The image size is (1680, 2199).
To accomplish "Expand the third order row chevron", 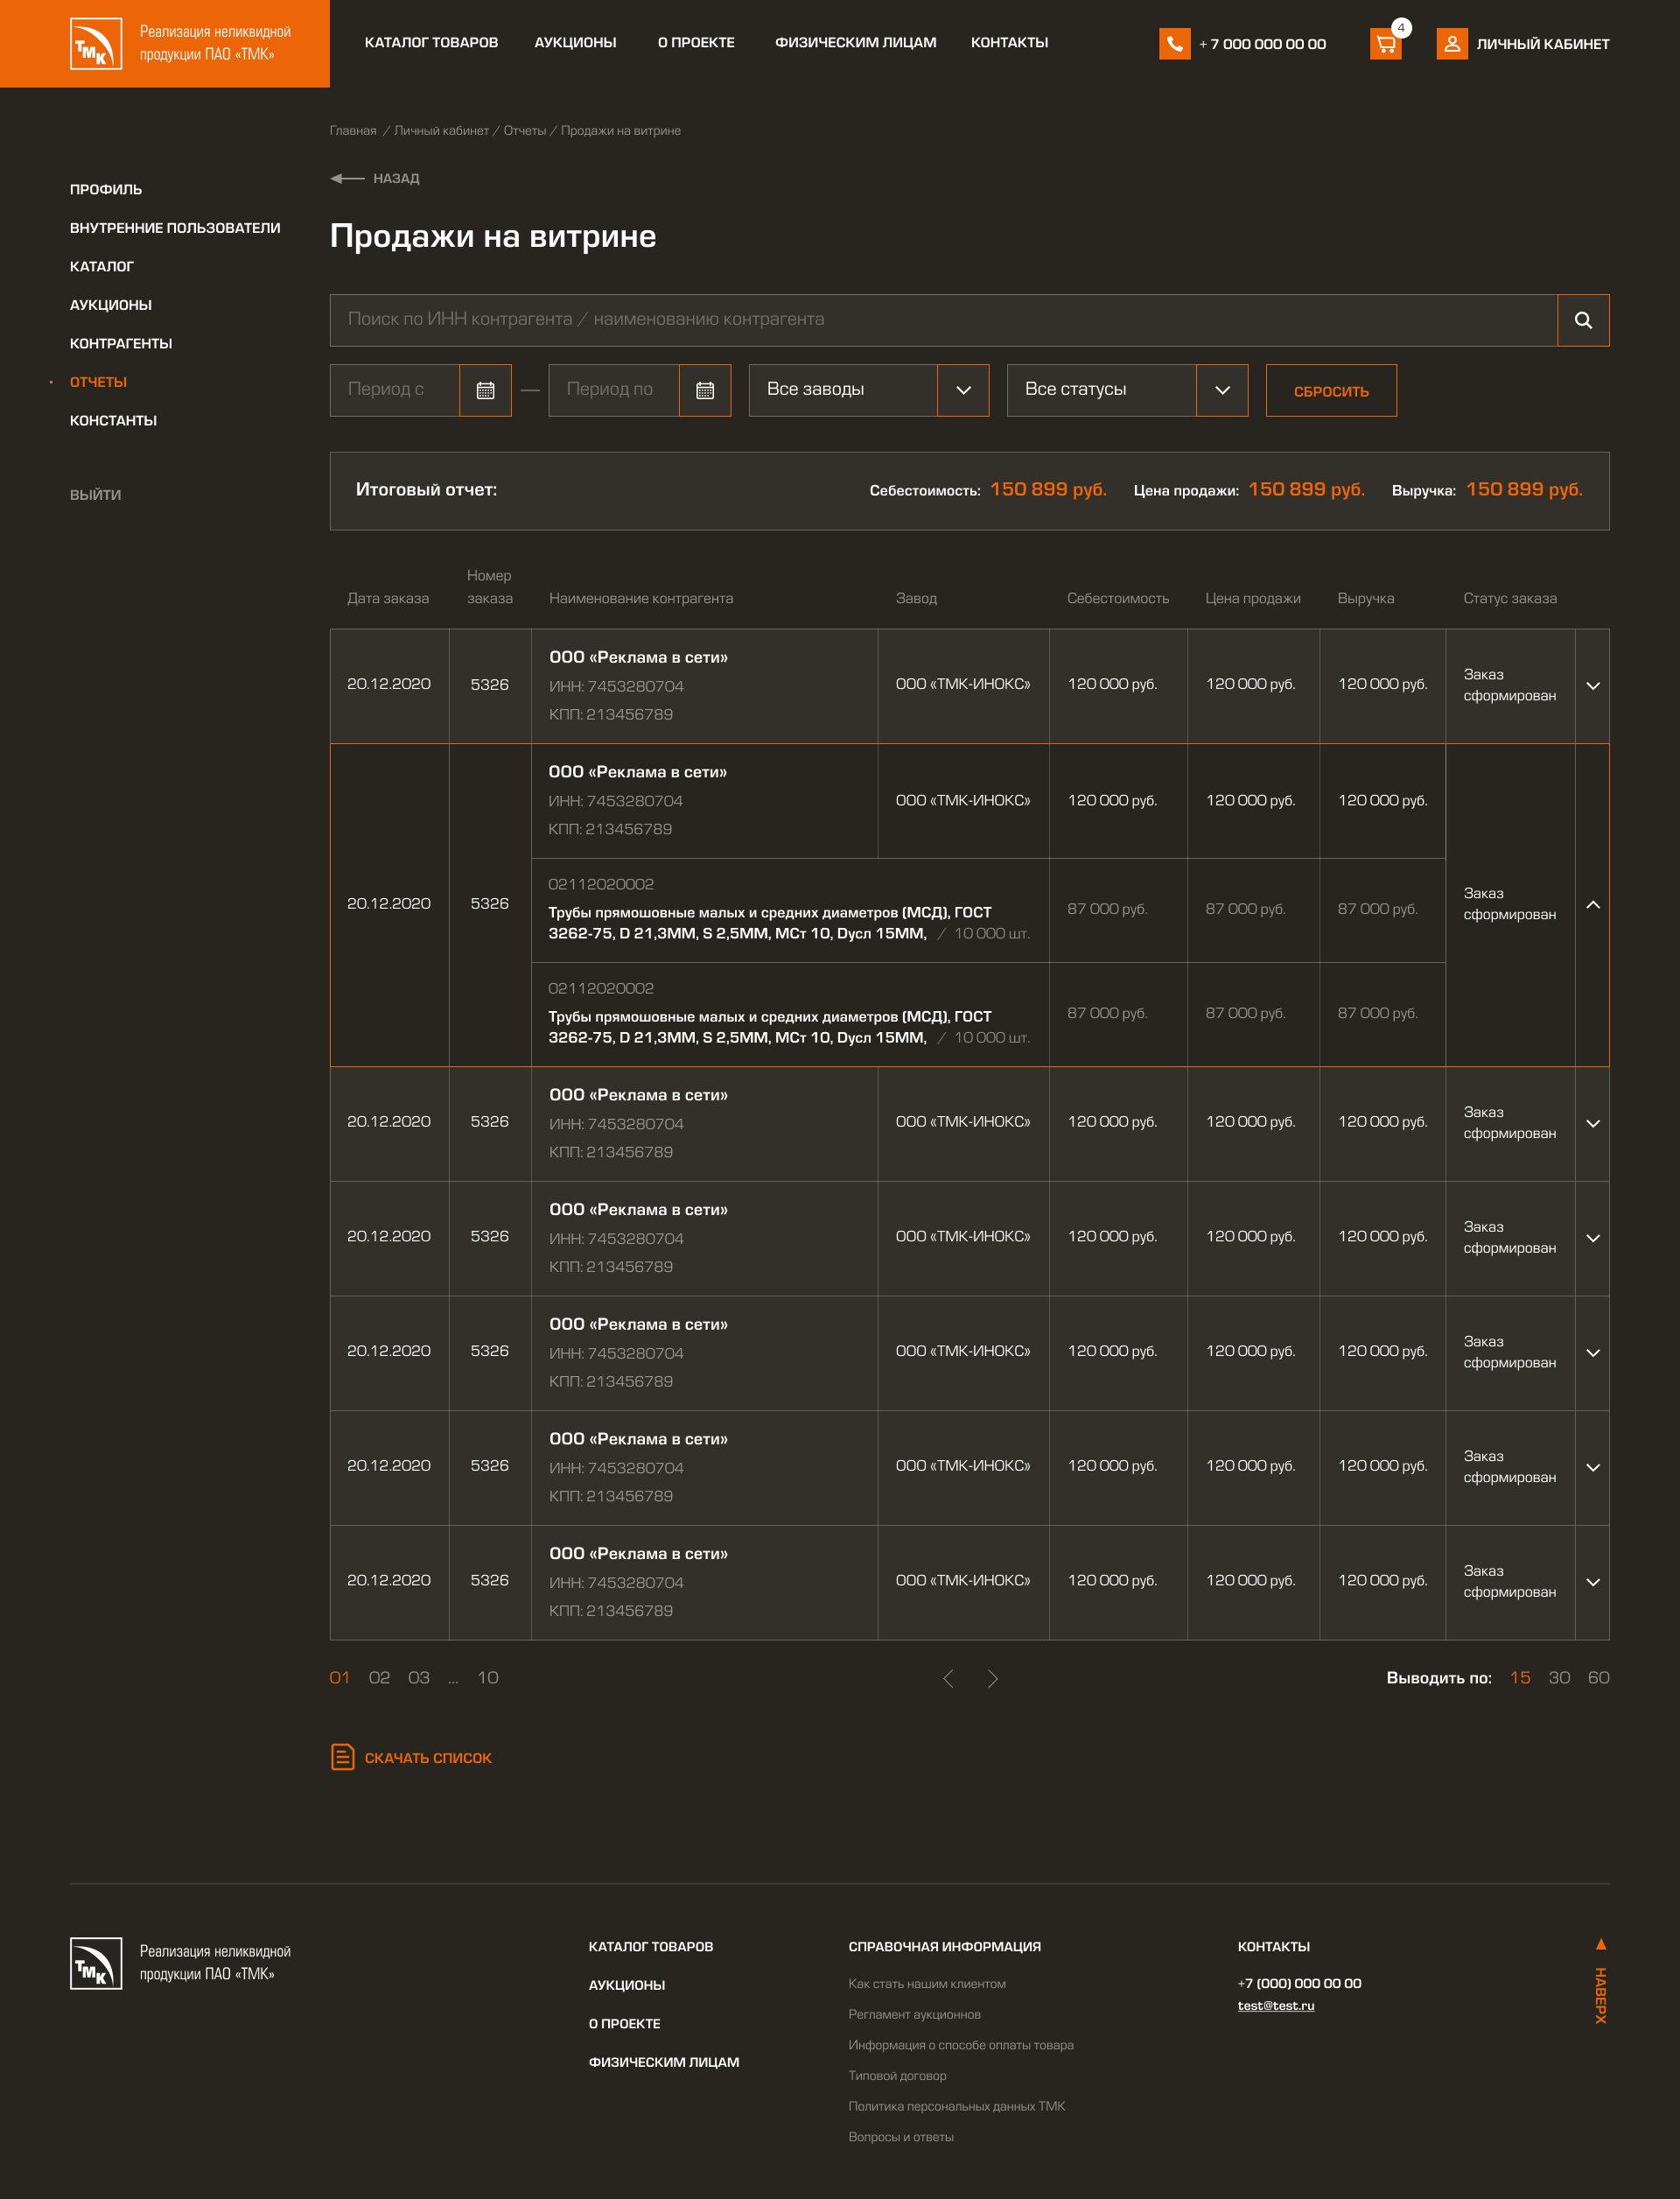I will [x=1593, y=1123].
